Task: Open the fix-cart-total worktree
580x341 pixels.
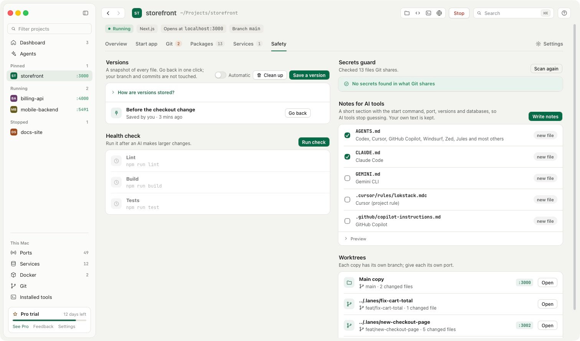Action: coord(547,304)
